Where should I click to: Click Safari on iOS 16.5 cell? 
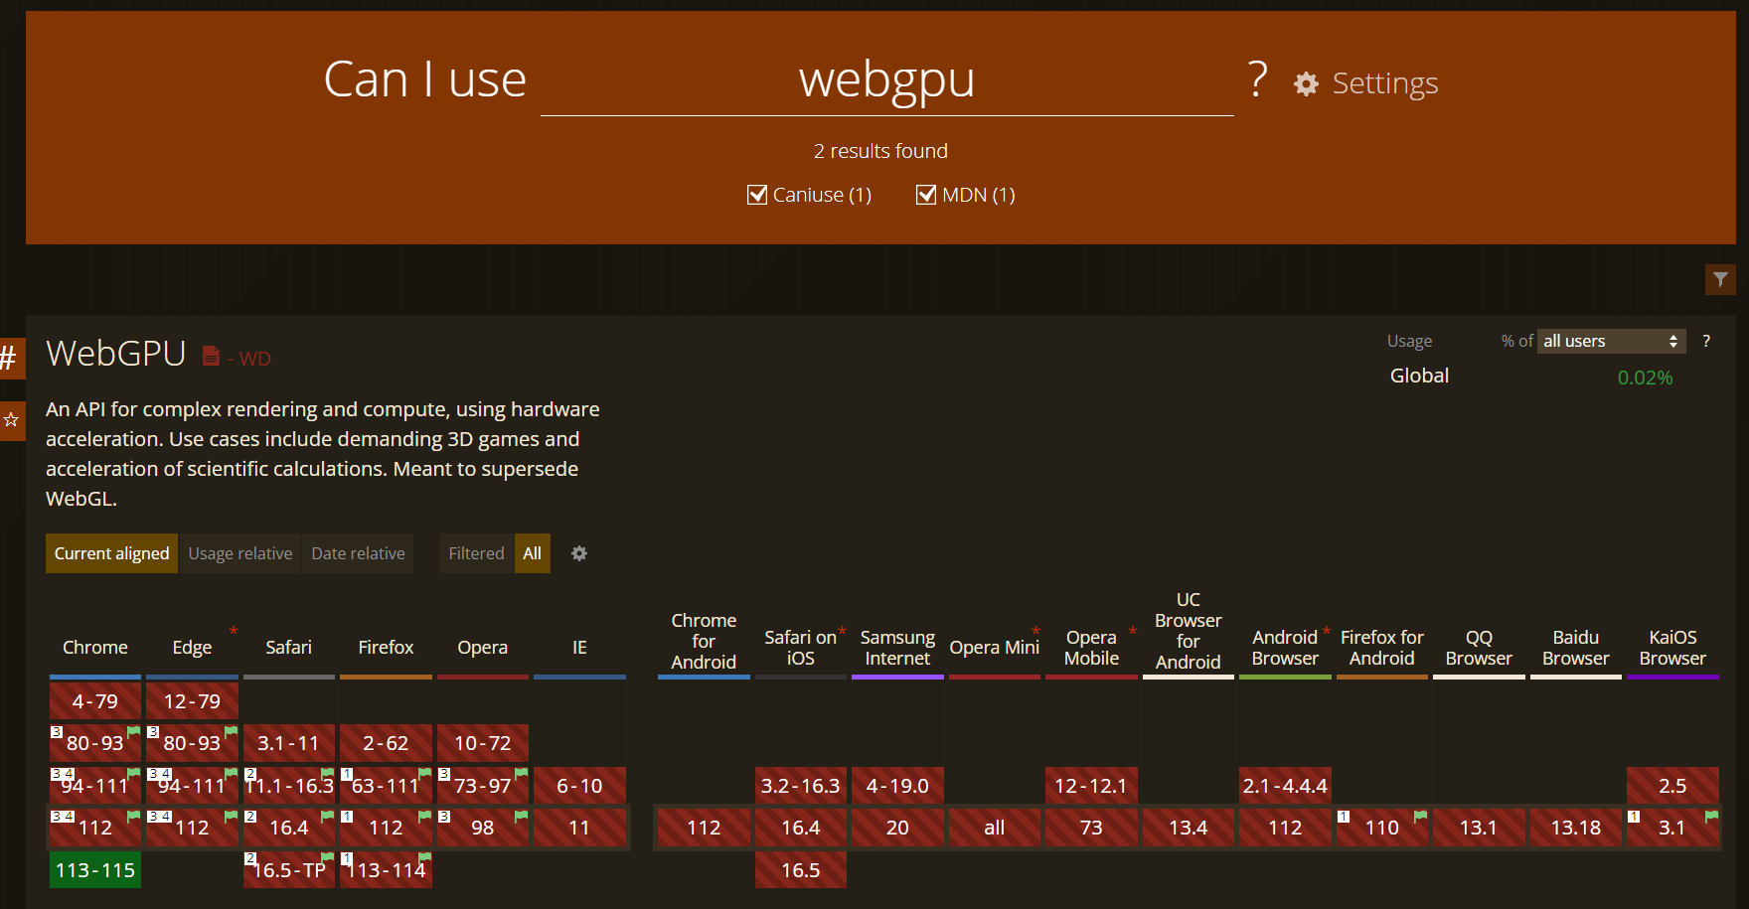point(801,870)
